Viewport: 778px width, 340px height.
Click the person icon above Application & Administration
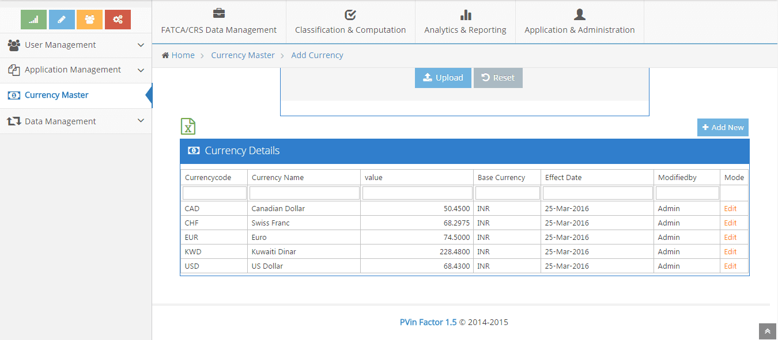tap(580, 14)
